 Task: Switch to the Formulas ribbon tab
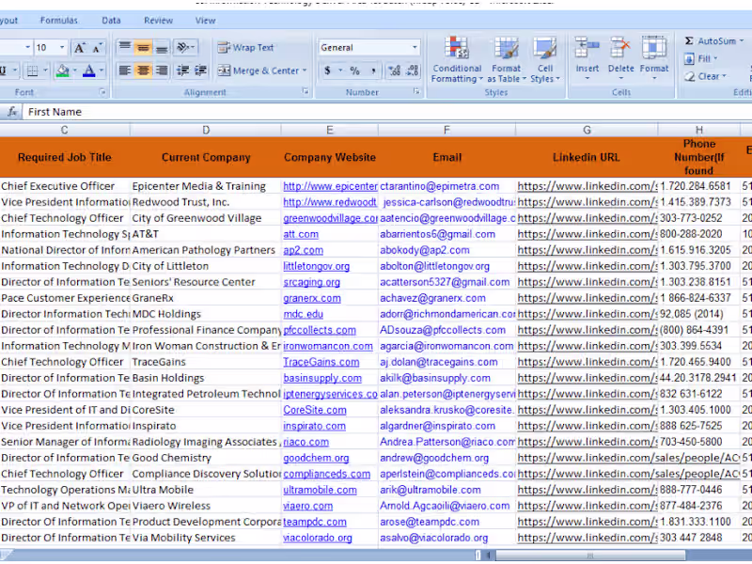click(59, 21)
